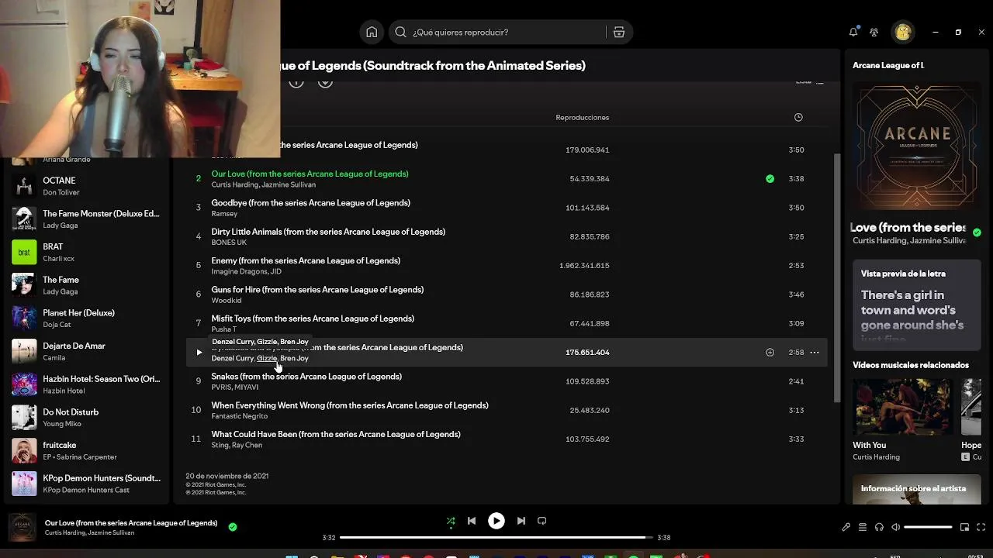Open Dejarte De Amar in the library
Viewport: 993px width, 558px height.
point(85,352)
